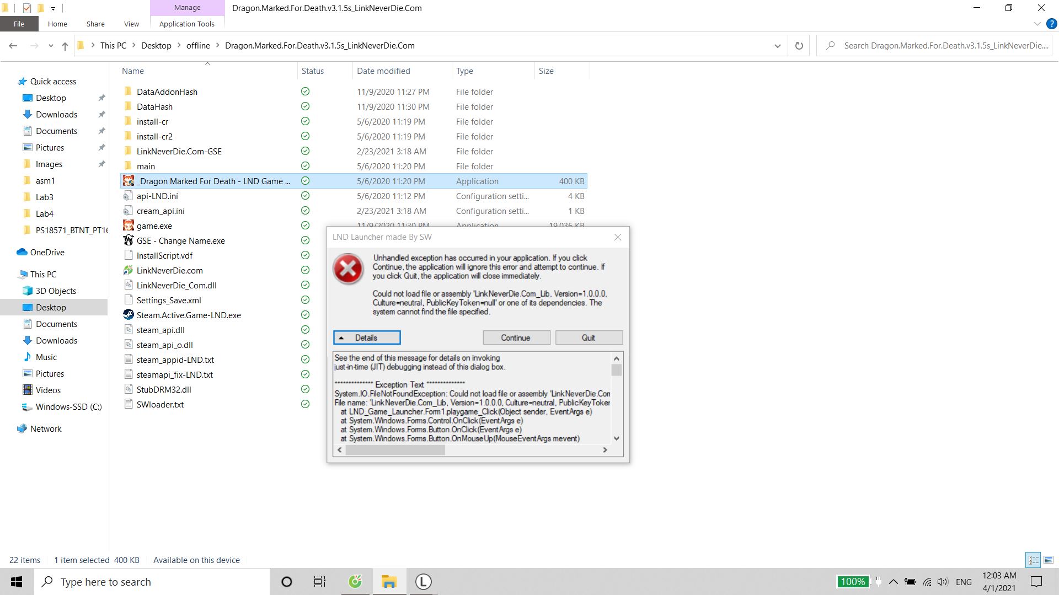Open the address bar history dropdown
This screenshot has height=595, width=1059.
coord(778,46)
